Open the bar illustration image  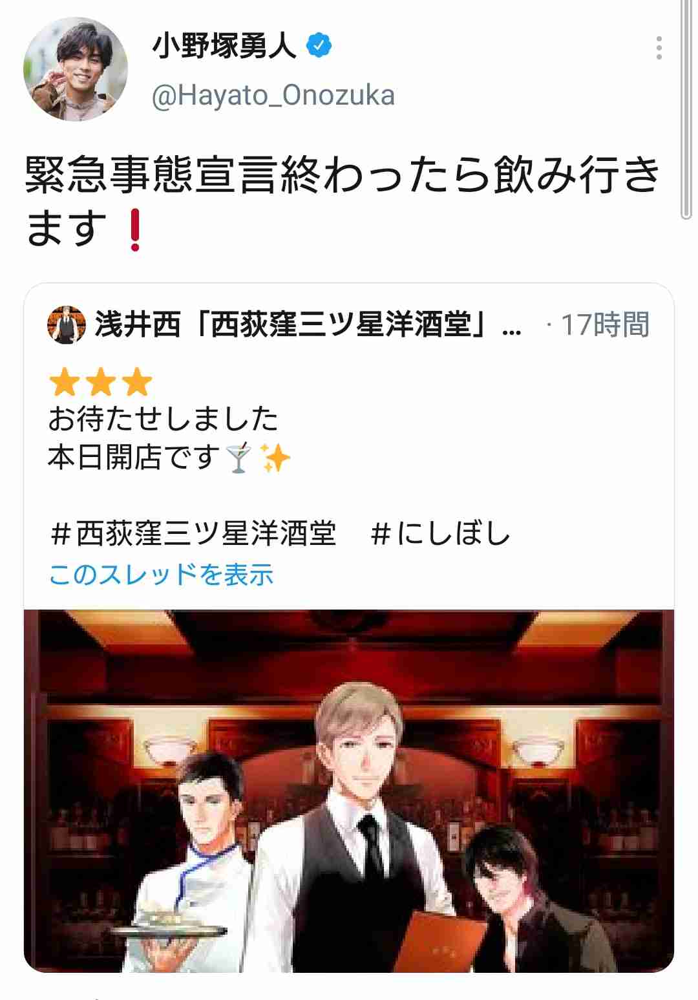tap(349, 791)
